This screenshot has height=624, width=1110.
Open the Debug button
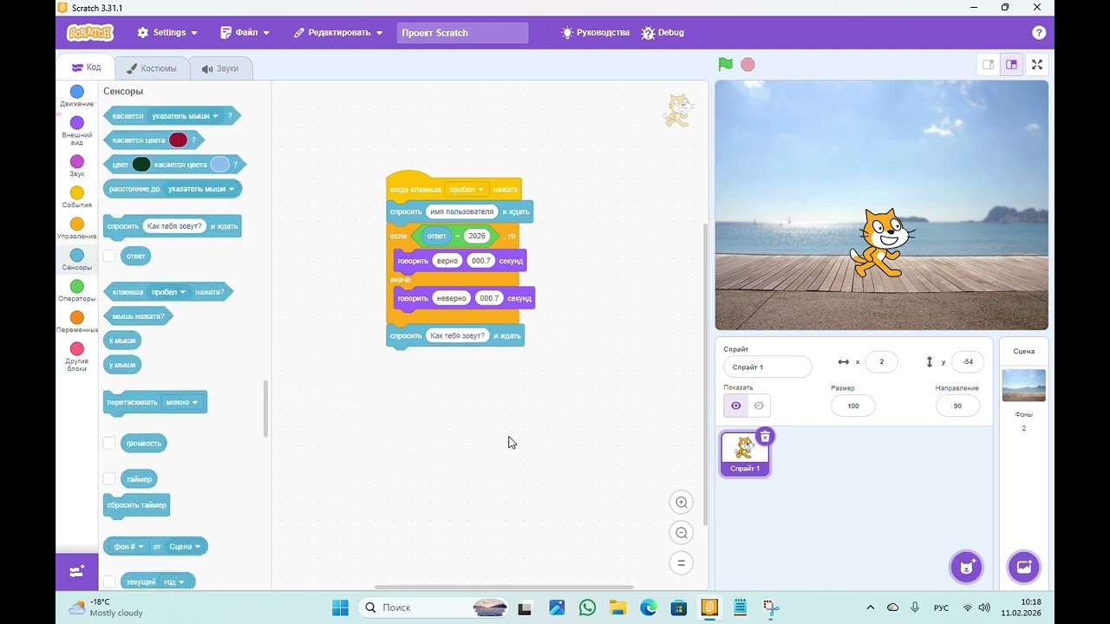tap(663, 33)
